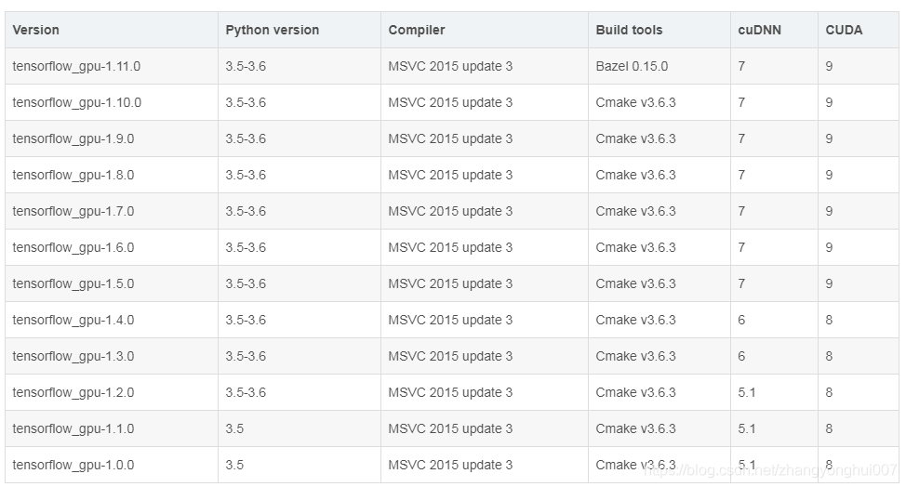Screen dimensions: 906x487
Task: Click the tensorflow_gpu-1.0.0 version cell
Action: point(73,465)
